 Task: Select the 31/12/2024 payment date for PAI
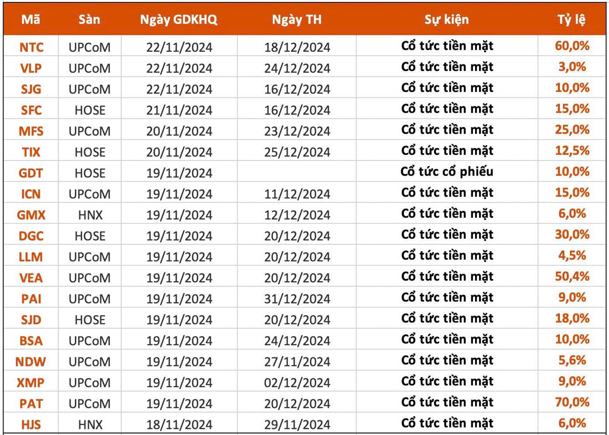click(297, 299)
